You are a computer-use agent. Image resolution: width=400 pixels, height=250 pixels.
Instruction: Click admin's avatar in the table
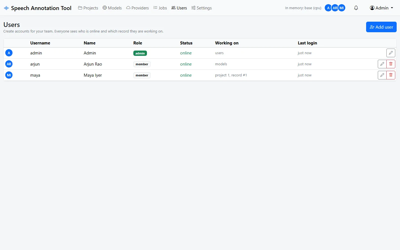click(x=9, y=53)
